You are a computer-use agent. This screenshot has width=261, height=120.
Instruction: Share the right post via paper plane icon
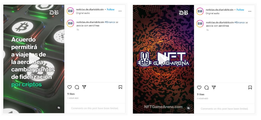pos(214,87)
